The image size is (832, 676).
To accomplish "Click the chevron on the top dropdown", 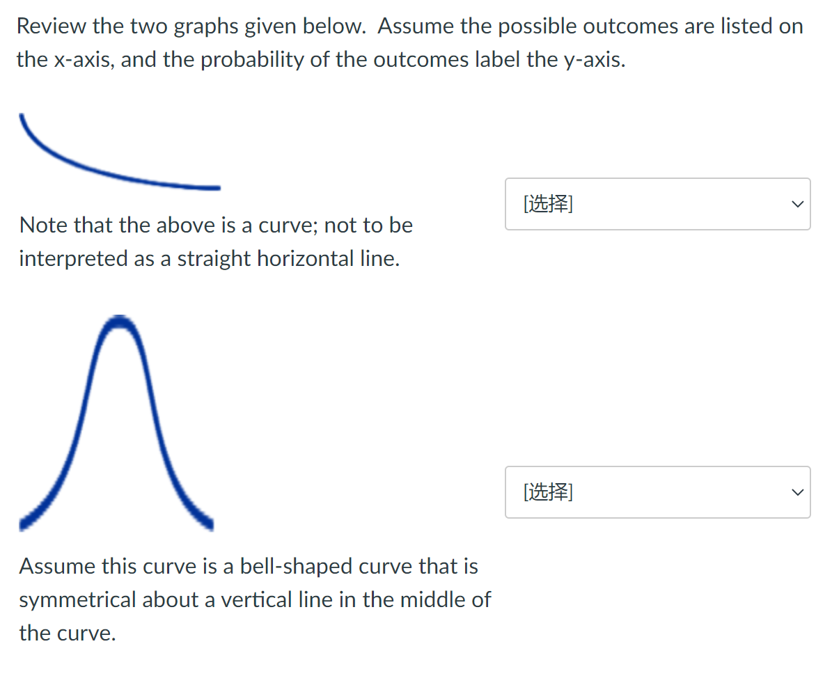I will click(796, 204).
